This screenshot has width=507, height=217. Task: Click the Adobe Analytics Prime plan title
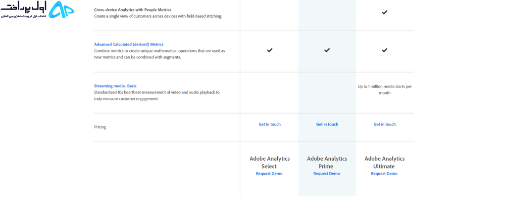pos(327,163)
